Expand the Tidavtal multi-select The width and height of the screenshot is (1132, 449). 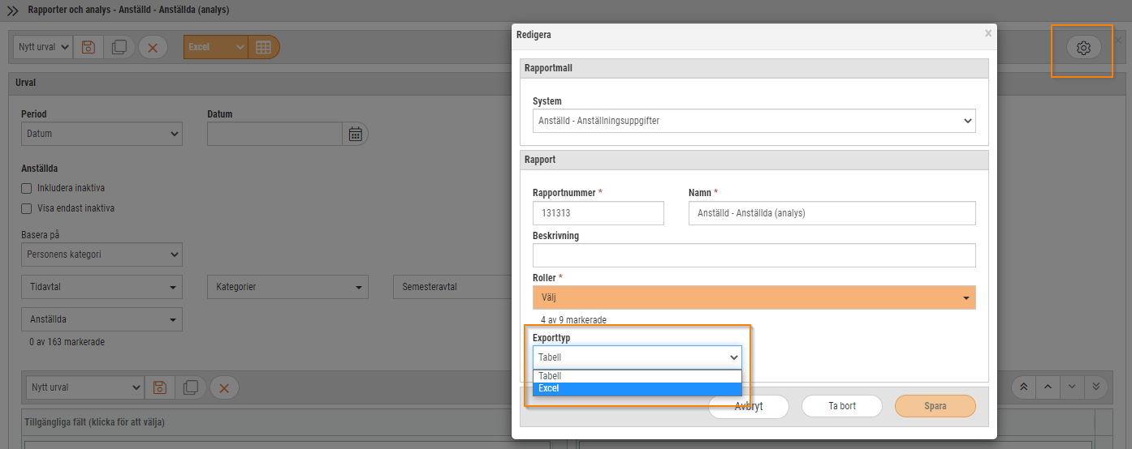[x=102, y=287]
